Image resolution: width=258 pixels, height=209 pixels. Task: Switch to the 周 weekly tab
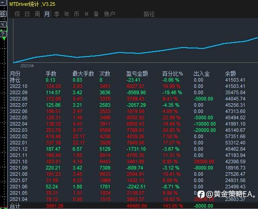point(37,14)
